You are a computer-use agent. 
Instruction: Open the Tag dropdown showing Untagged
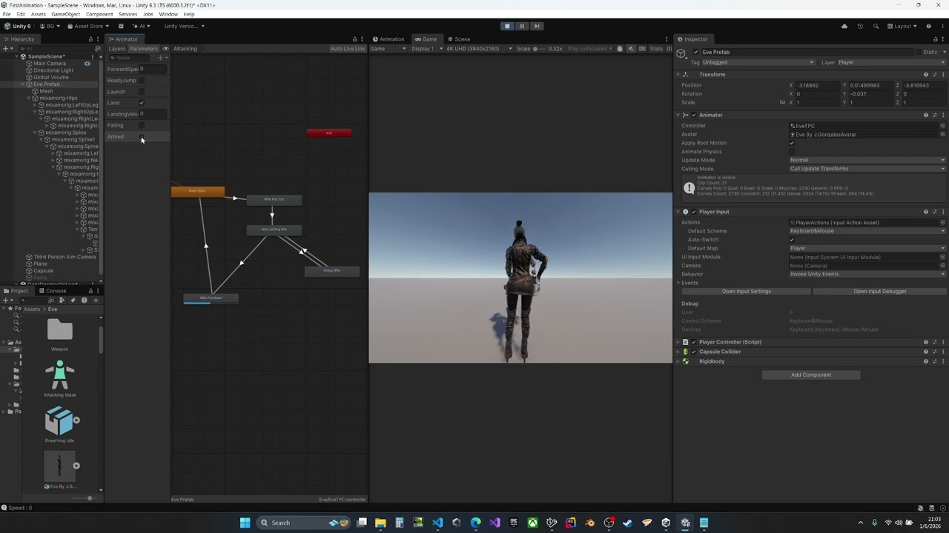pyautogui.click(x=758, y=62)
